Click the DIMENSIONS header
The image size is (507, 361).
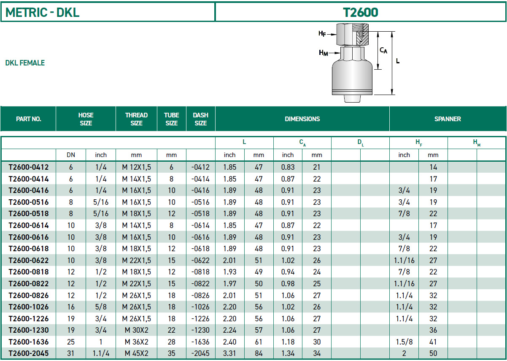[302, 119]
